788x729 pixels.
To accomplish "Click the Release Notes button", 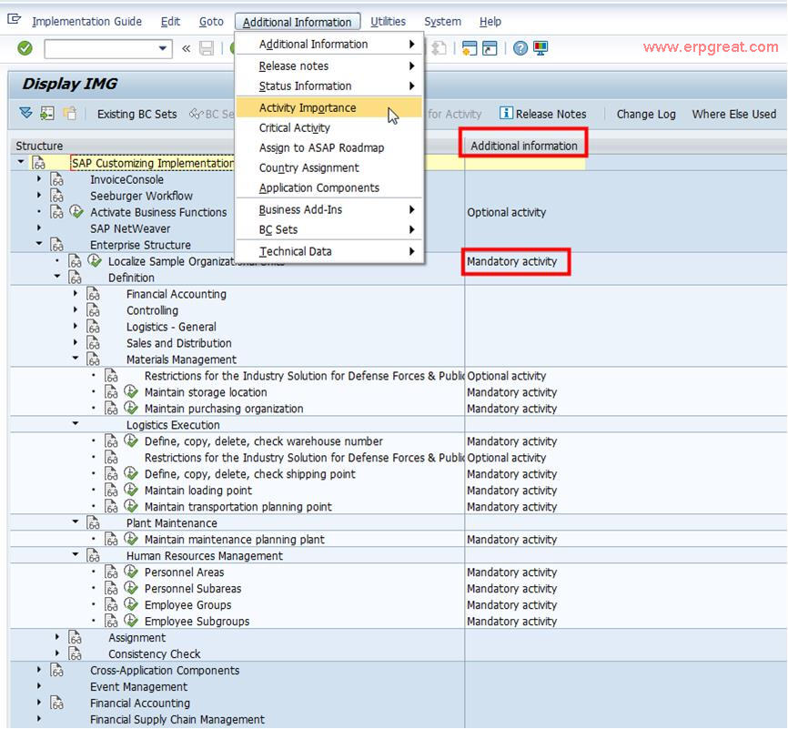I will [542, 114].
